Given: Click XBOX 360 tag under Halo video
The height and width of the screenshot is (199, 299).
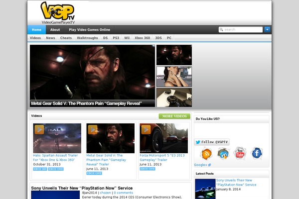Looking at the screenshot, I should [x=40, y=169].
